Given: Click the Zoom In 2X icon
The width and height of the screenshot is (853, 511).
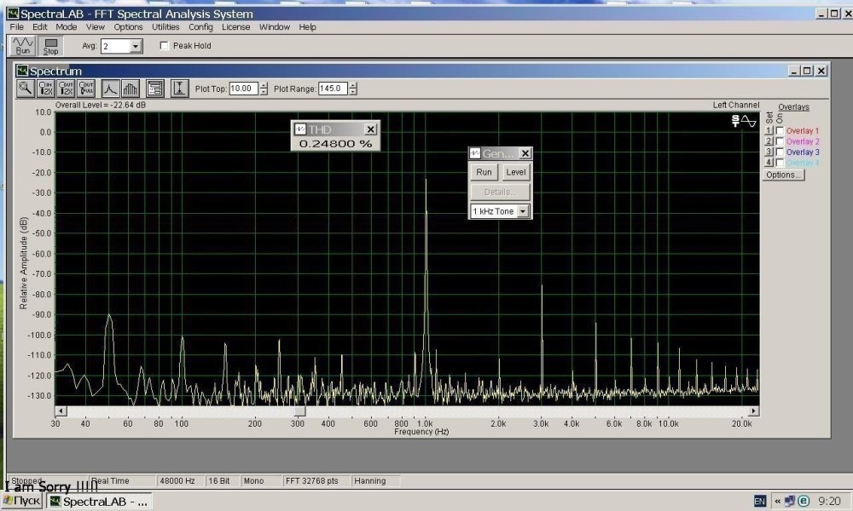Looking at the screenshot, I should pyautogui.click(x=47, y=88).
